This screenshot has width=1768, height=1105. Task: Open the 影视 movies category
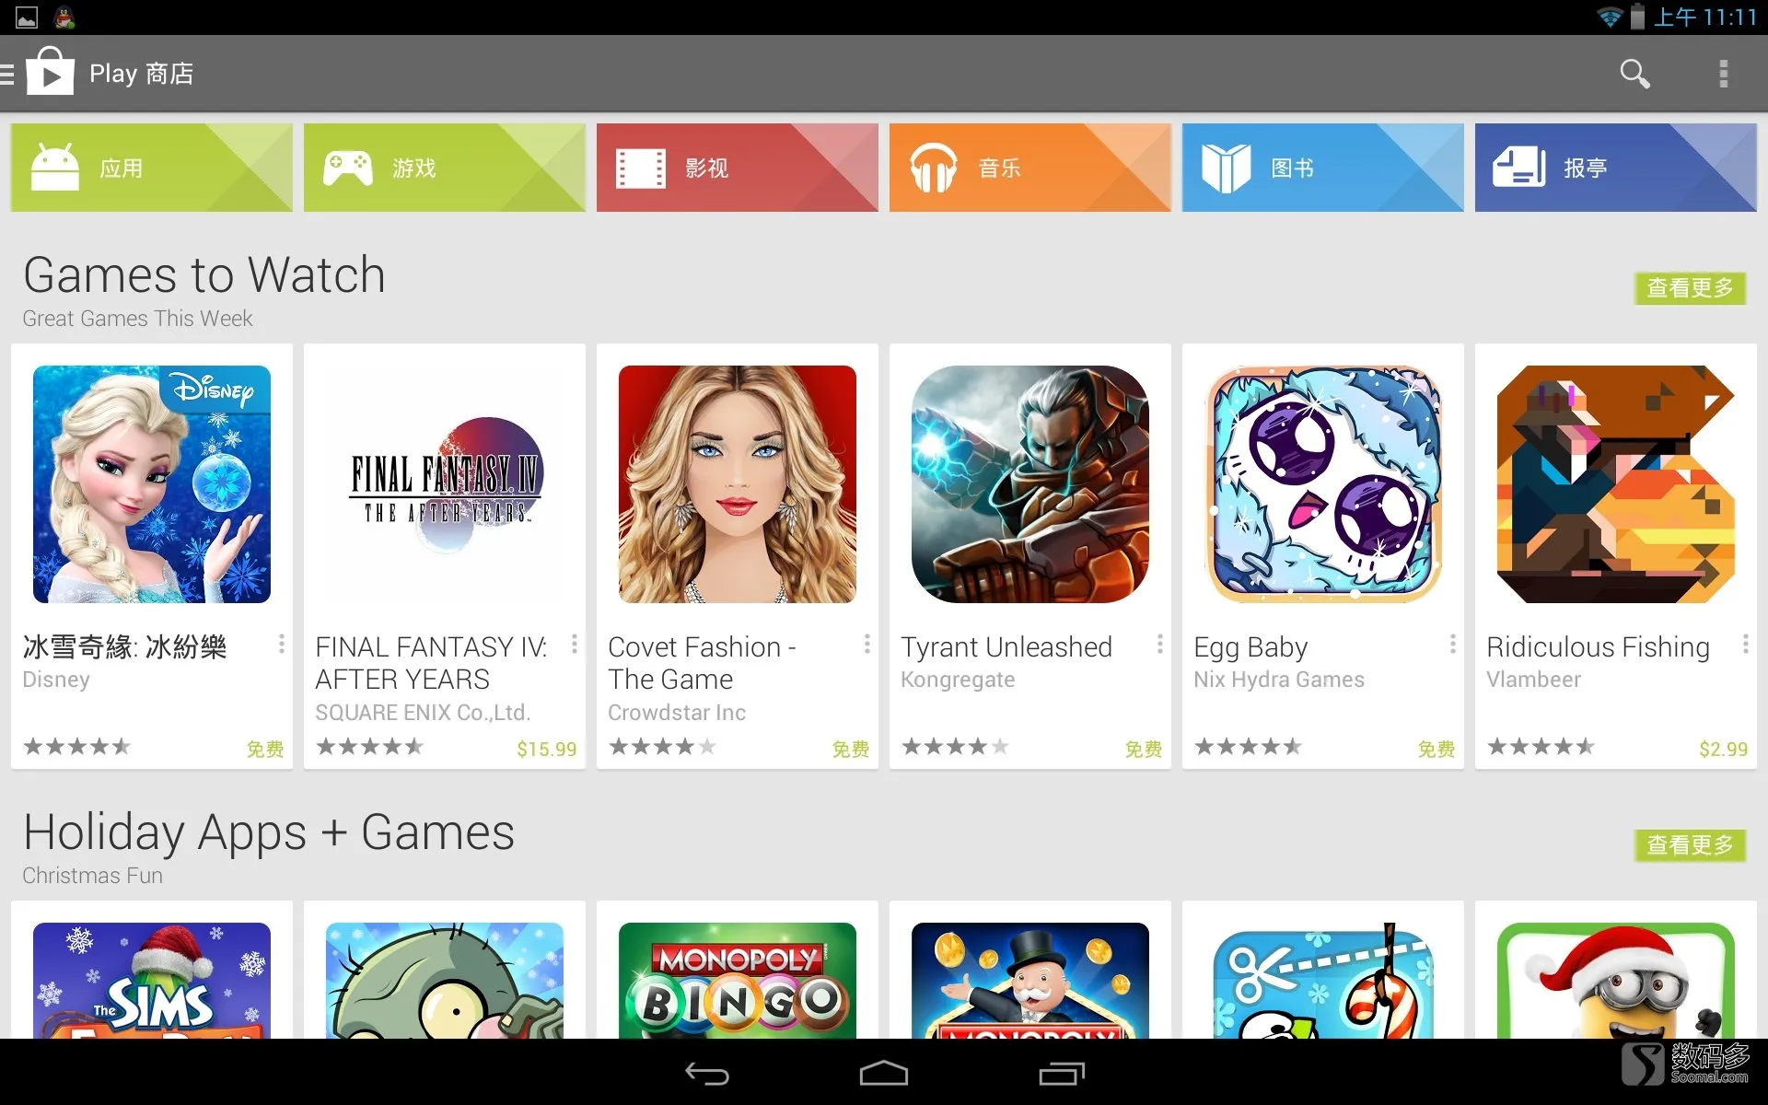click(x=738, y=168)
